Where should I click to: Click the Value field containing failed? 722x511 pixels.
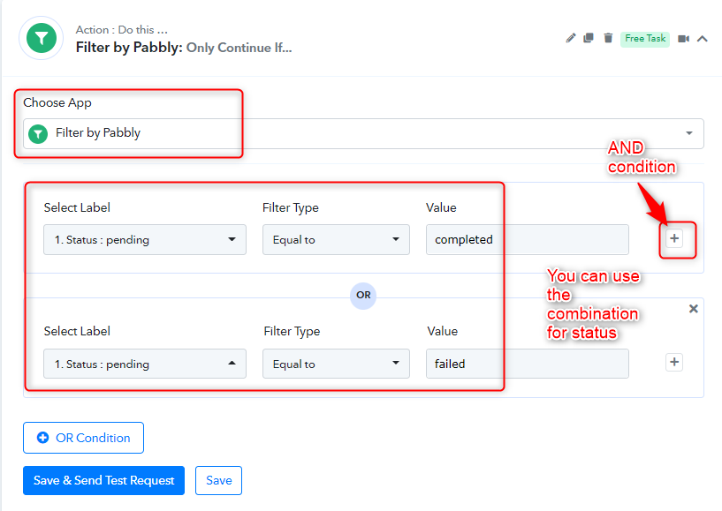tap(528, 364)
